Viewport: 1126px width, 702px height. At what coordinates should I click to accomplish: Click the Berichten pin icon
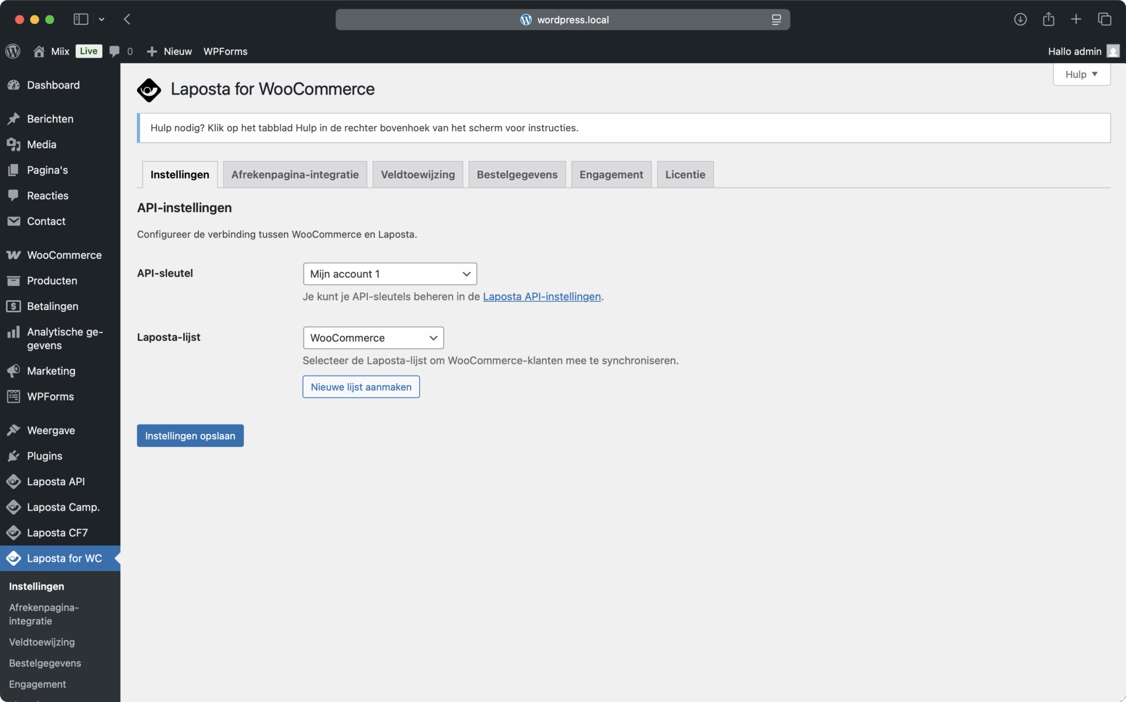point(14,119)
